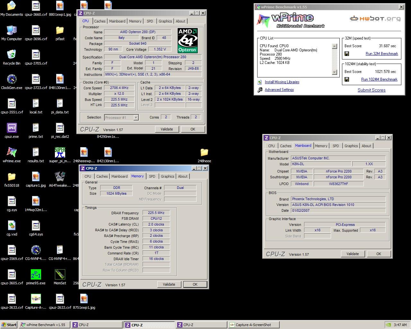Click the Winbond LPCIO field

302,184
